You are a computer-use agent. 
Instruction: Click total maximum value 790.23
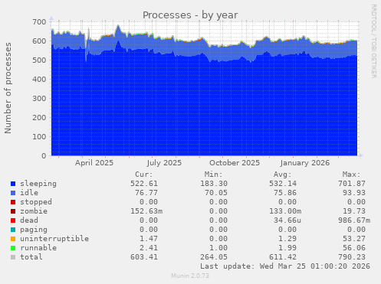click(x=352, y=257)
